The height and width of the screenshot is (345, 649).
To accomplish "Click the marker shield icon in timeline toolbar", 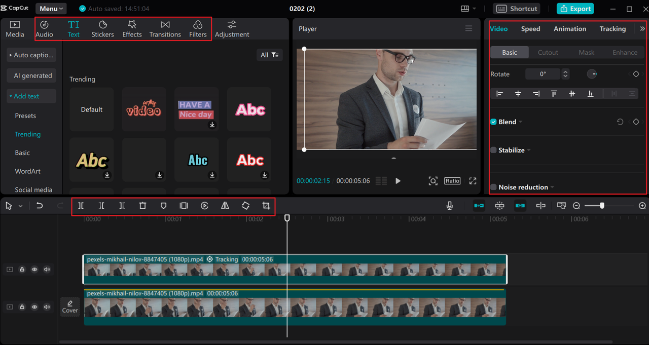I will [163, 206].
